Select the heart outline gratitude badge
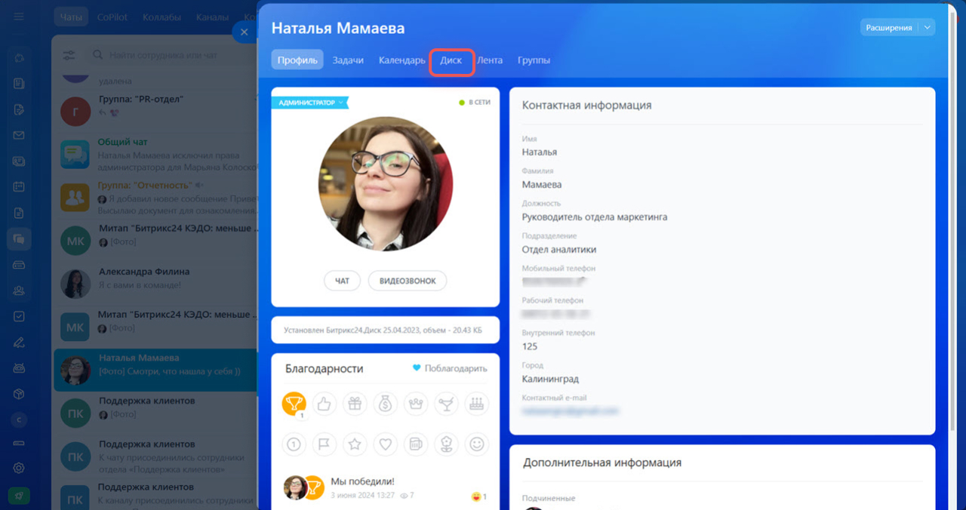Viewport: 966px width, 510px height. pos(385,444)
